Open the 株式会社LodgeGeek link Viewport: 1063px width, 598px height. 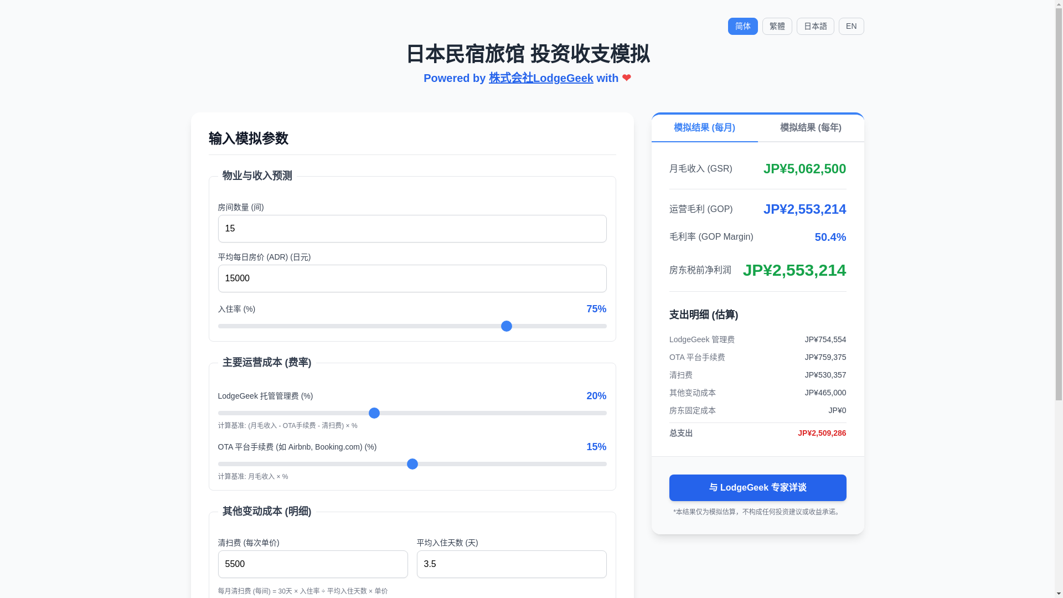tap(540, 78)
